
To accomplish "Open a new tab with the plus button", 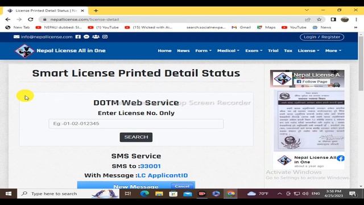I will [x=96, y=11].
